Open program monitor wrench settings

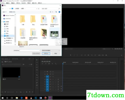[x=113, y=49]
